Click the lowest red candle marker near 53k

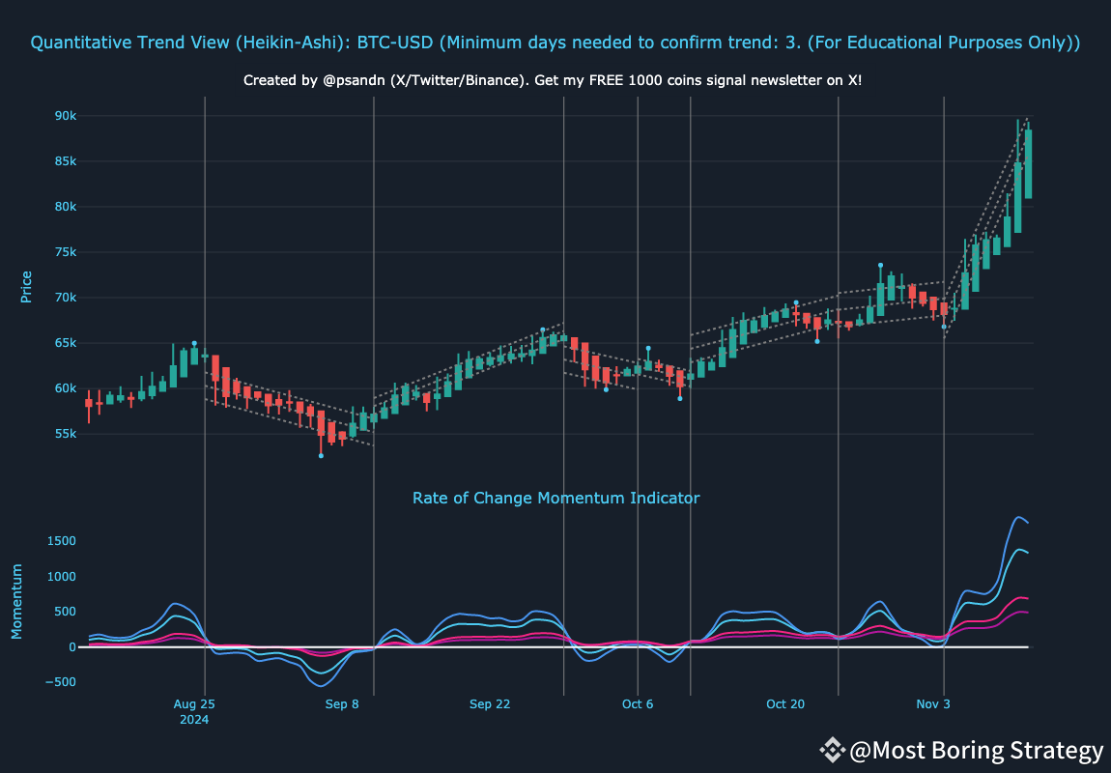tap(321, 455)
